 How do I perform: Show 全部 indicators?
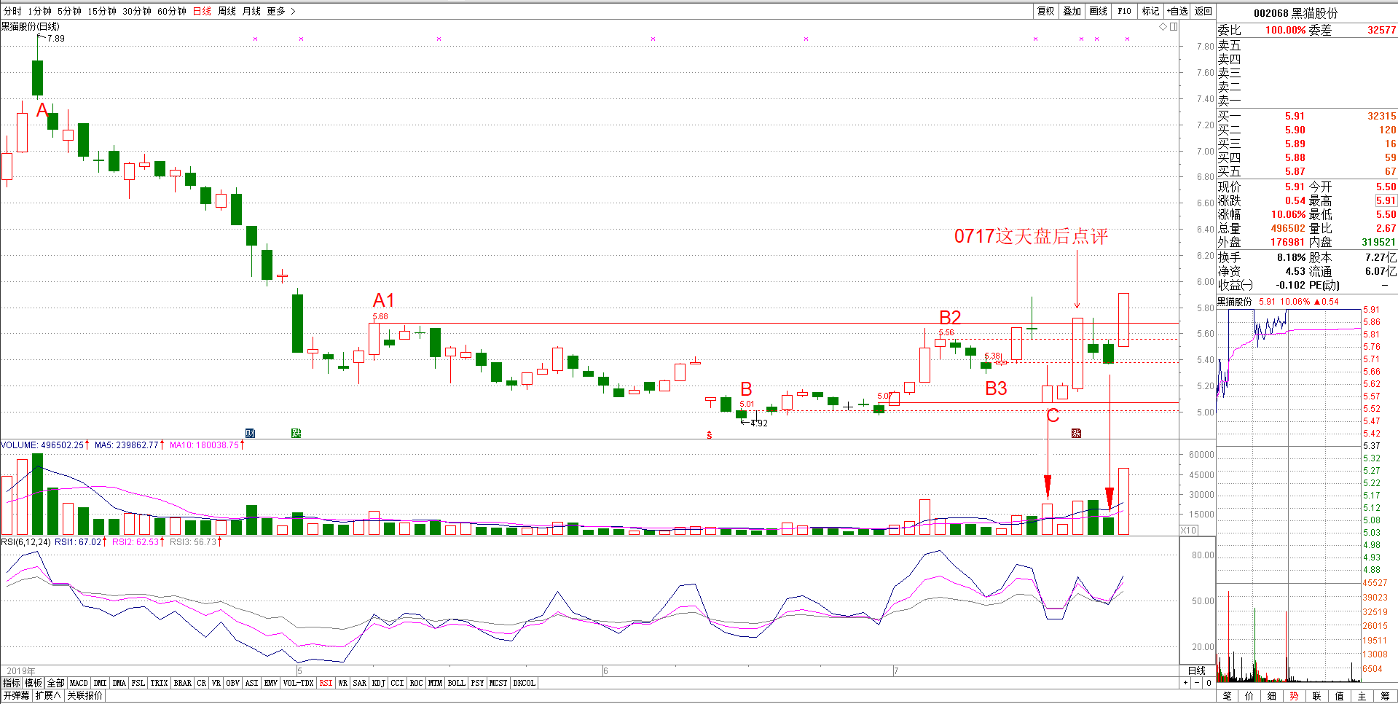tap(56, 683)
